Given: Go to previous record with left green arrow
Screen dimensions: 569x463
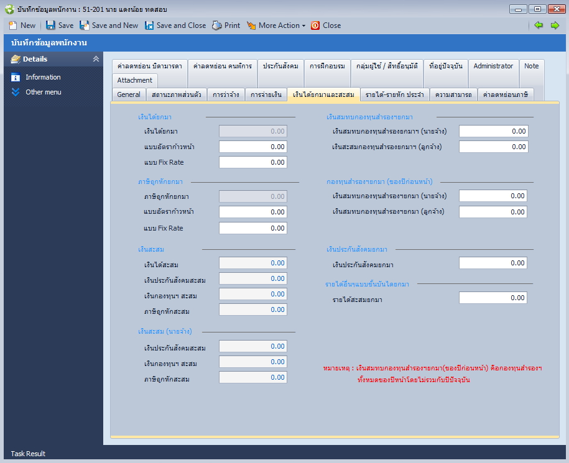Looking at the screenshot, I should click(539, 25).
